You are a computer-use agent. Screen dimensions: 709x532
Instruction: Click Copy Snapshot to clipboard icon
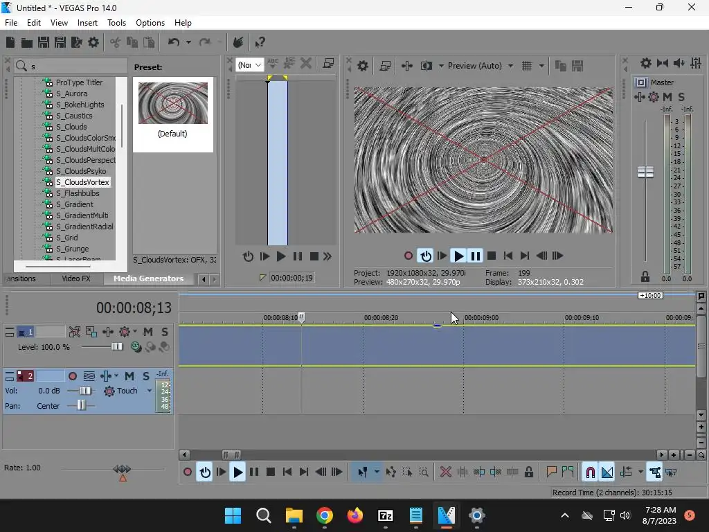click(561, 66)
